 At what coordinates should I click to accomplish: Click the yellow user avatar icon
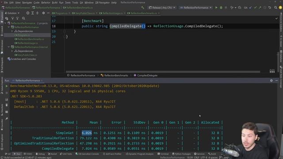click(x=280, y=8)
